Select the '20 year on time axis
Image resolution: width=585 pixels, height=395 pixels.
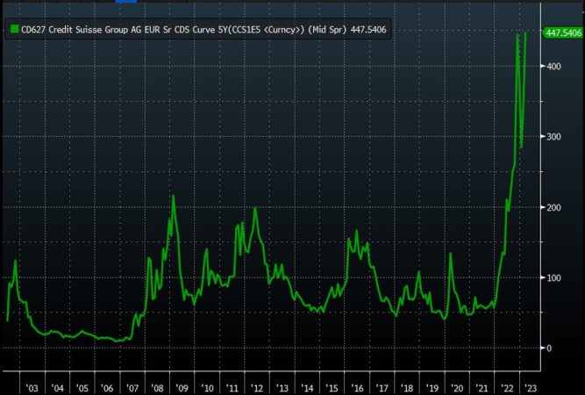tap(457, 387)
